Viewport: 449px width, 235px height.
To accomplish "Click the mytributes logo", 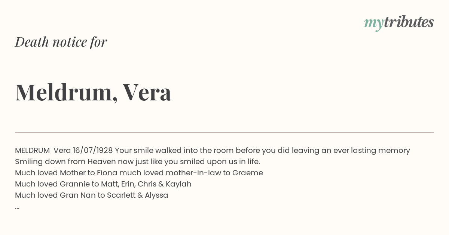I will coord(399,23).
